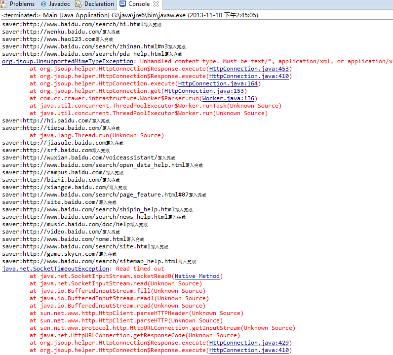393x355 pixels.
Task: Click line with search/site.html
Action: [x=85, y=246]
